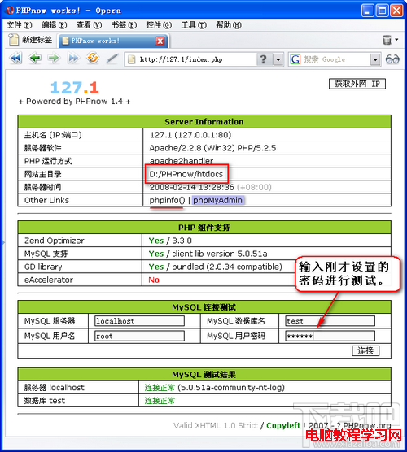Click the Zend Optimizer row label

coord(55,241)
